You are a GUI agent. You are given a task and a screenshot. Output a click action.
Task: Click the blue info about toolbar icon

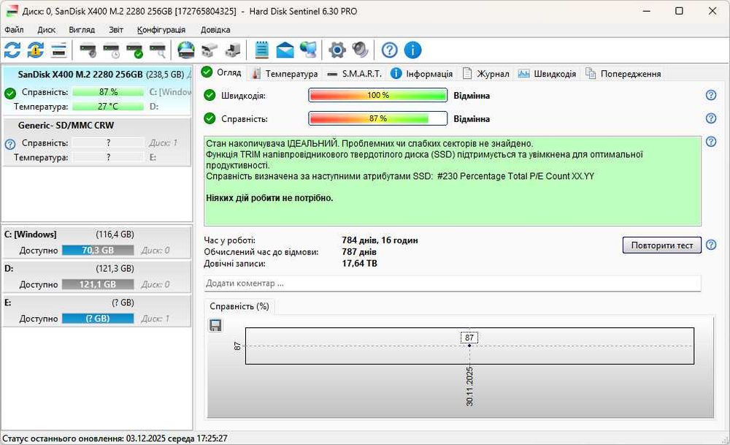click(x=412, y=50)
